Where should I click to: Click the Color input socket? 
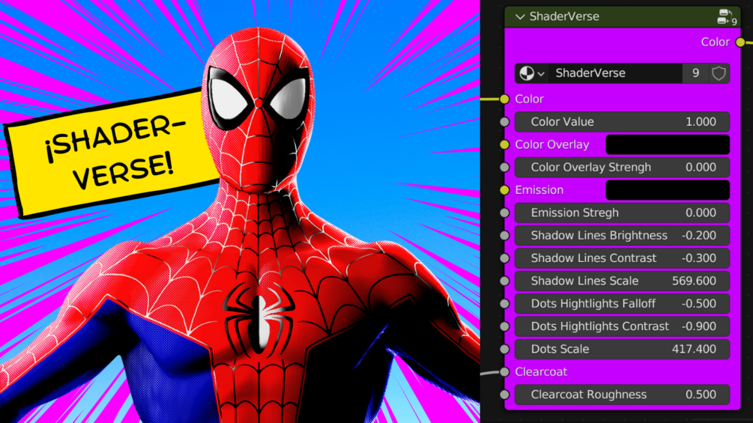click(x=504, y=99)
